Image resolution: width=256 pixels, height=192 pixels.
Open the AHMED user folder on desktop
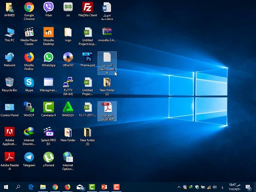(10, 10)
